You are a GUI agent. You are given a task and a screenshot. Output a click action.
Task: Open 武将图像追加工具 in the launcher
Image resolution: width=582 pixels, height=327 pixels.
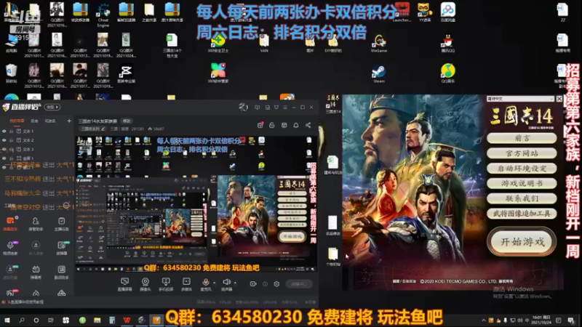click(522, 214)
